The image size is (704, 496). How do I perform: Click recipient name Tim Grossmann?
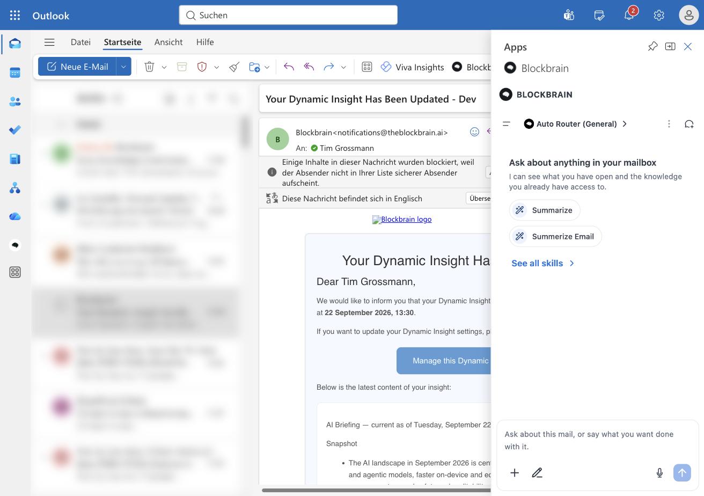pyautogui.click(x=347, y=148)
